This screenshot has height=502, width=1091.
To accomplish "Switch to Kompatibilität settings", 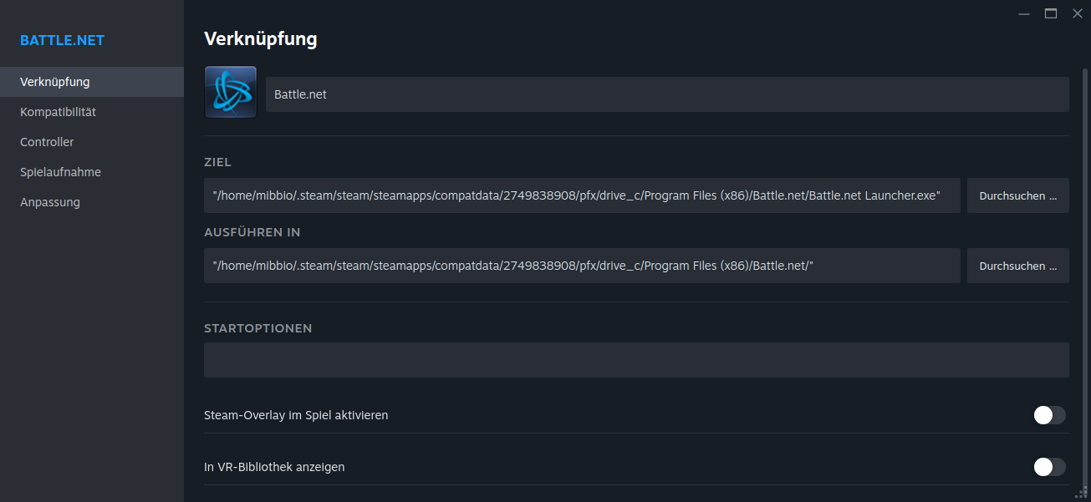I will 59,112.
